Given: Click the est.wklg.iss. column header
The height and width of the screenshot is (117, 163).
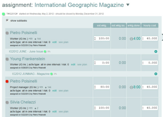Looking at the screenshot, I should point(118,25).
